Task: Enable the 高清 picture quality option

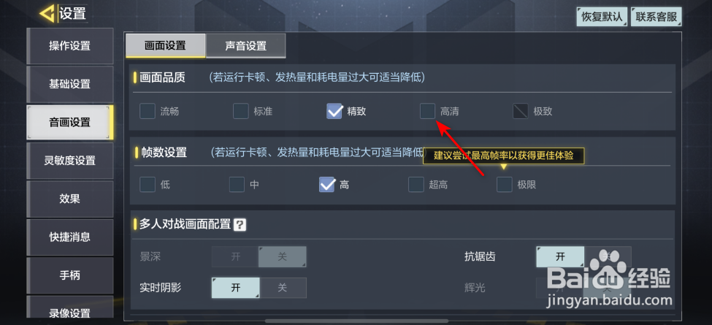Action: pyautogui.click(x=427, y=111)
